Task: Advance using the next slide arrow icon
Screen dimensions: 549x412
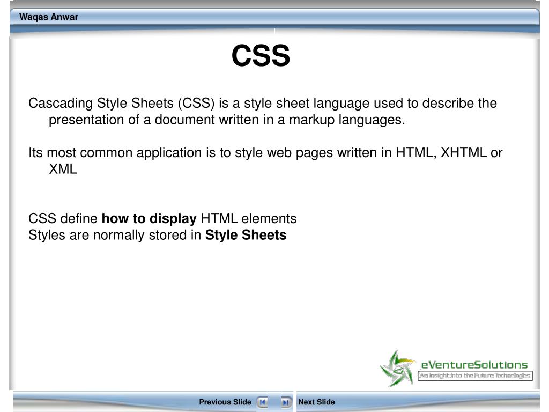Action: 286,402
